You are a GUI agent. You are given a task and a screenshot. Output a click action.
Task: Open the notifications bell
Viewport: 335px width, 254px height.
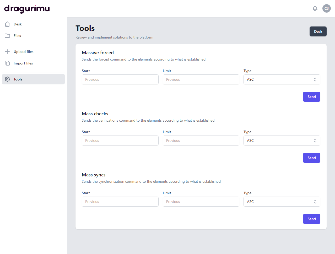click(315, 8)
